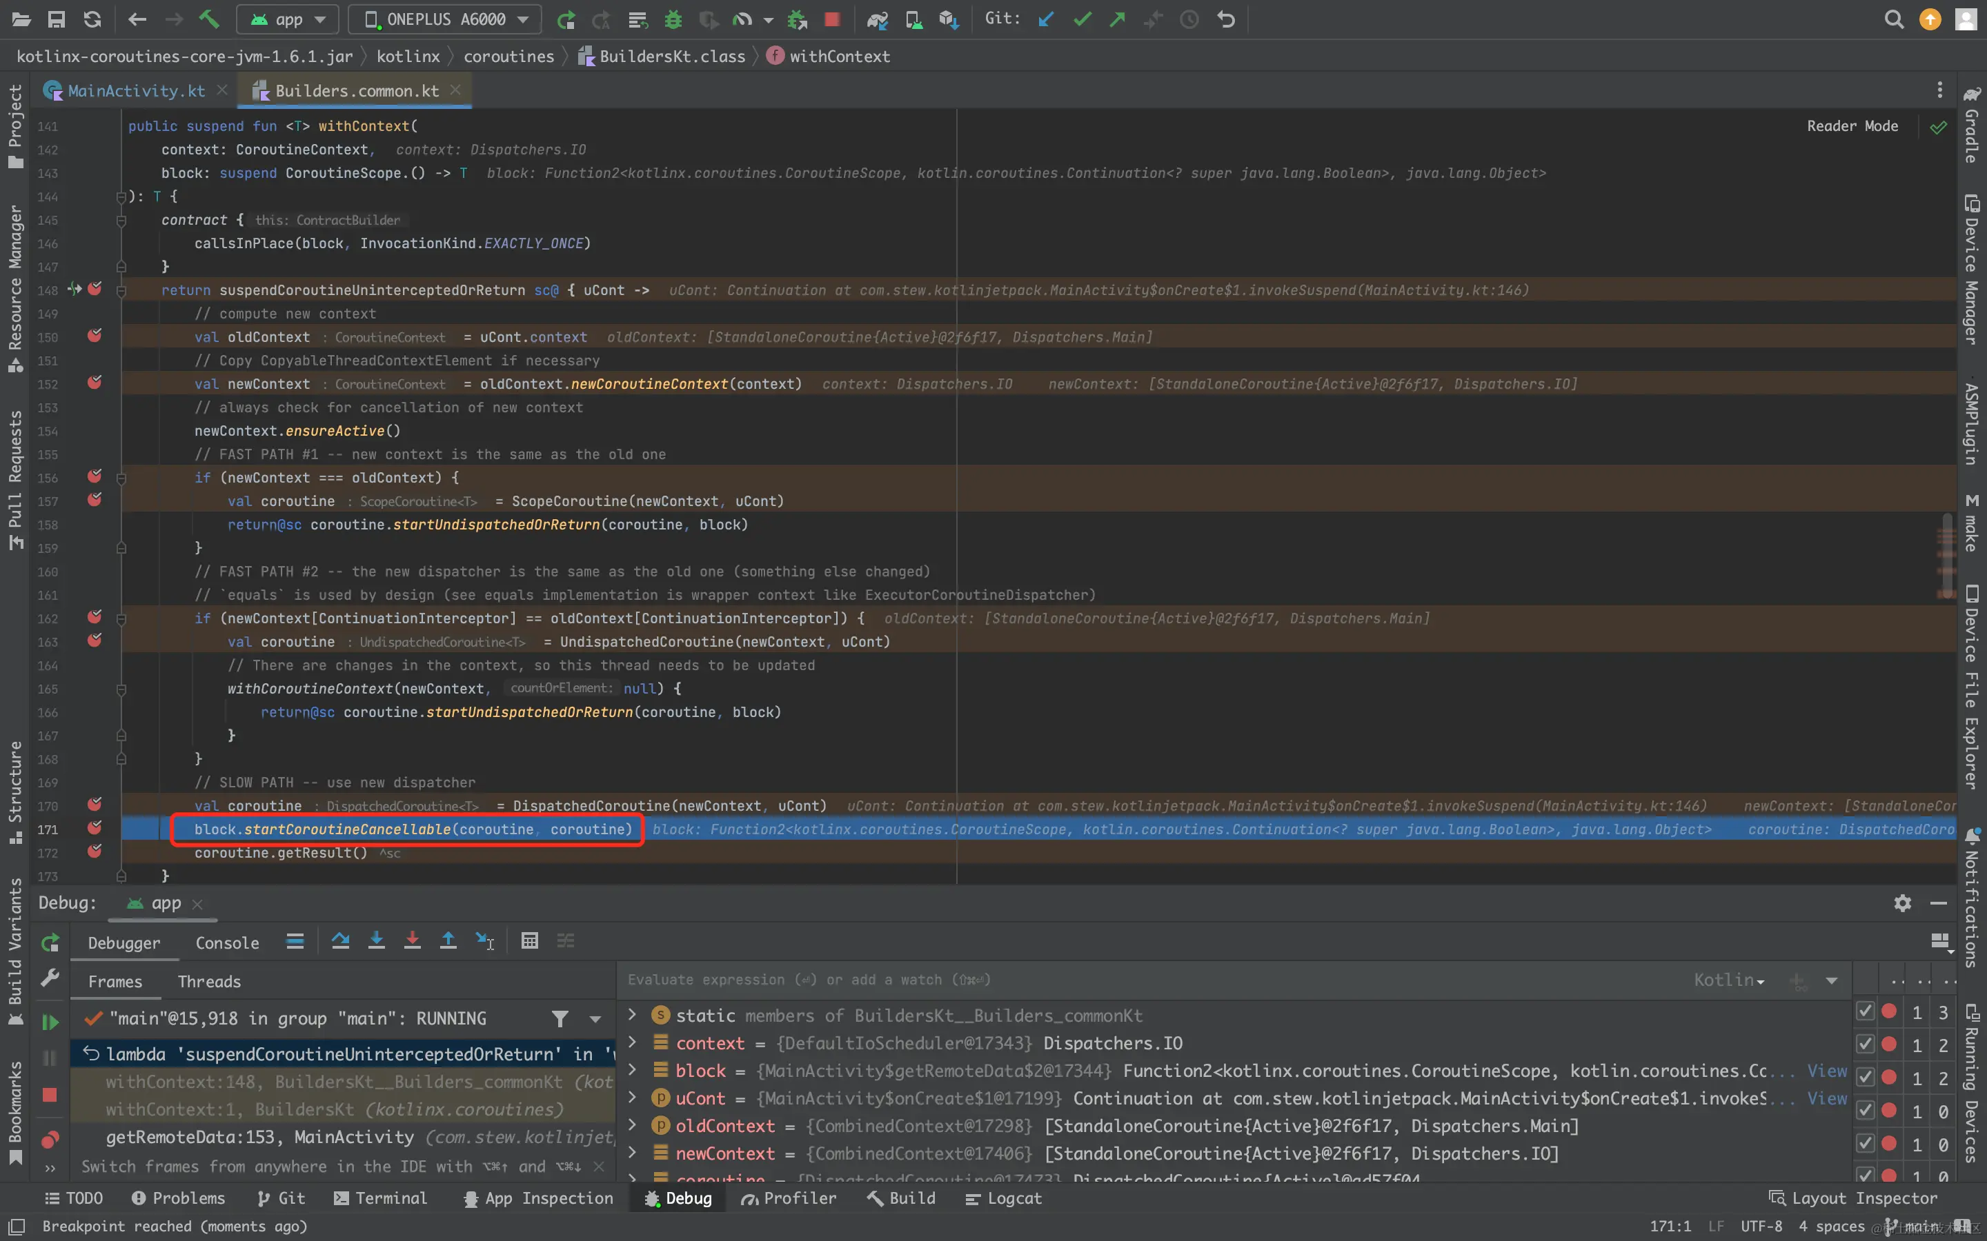Click the editor vertical scrollbar thumb
This screenshot has width=1987, height=1241.
[1947, 555]
